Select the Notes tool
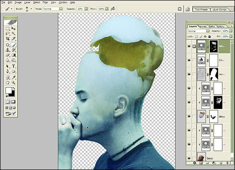The height and width of the screenshot is (170, 235). 7,77
